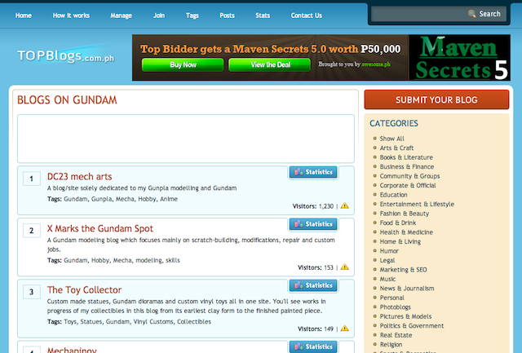
Task: Click rank number 1 box
Action: [32, 179]
